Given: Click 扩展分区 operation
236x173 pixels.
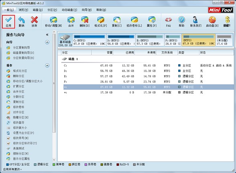Looking at the screenshot, I should tap(18, 86).
